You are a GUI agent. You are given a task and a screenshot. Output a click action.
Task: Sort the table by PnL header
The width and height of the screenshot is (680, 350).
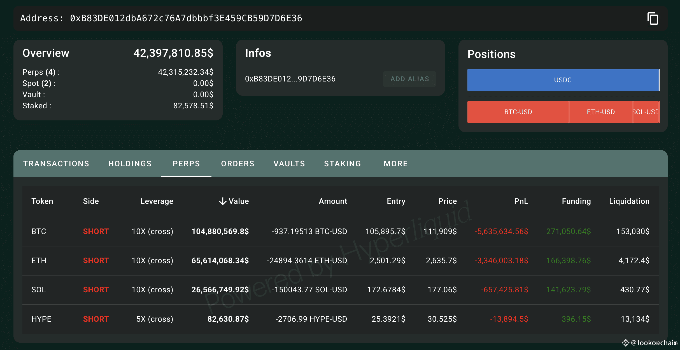point(521,201)
